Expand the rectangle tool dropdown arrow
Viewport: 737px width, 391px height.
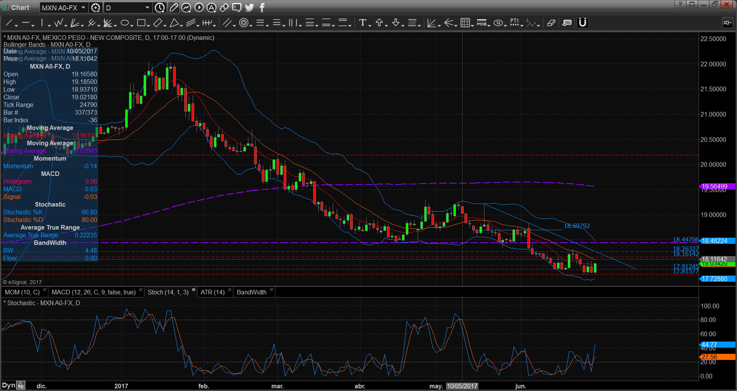(149, 25)
